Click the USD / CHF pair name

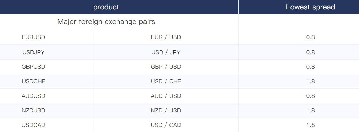(x=166, y=81)
